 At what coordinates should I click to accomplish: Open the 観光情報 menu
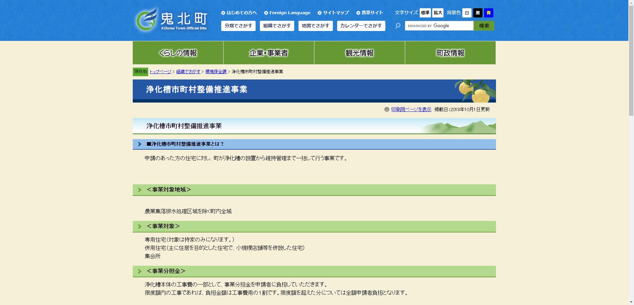359,53
